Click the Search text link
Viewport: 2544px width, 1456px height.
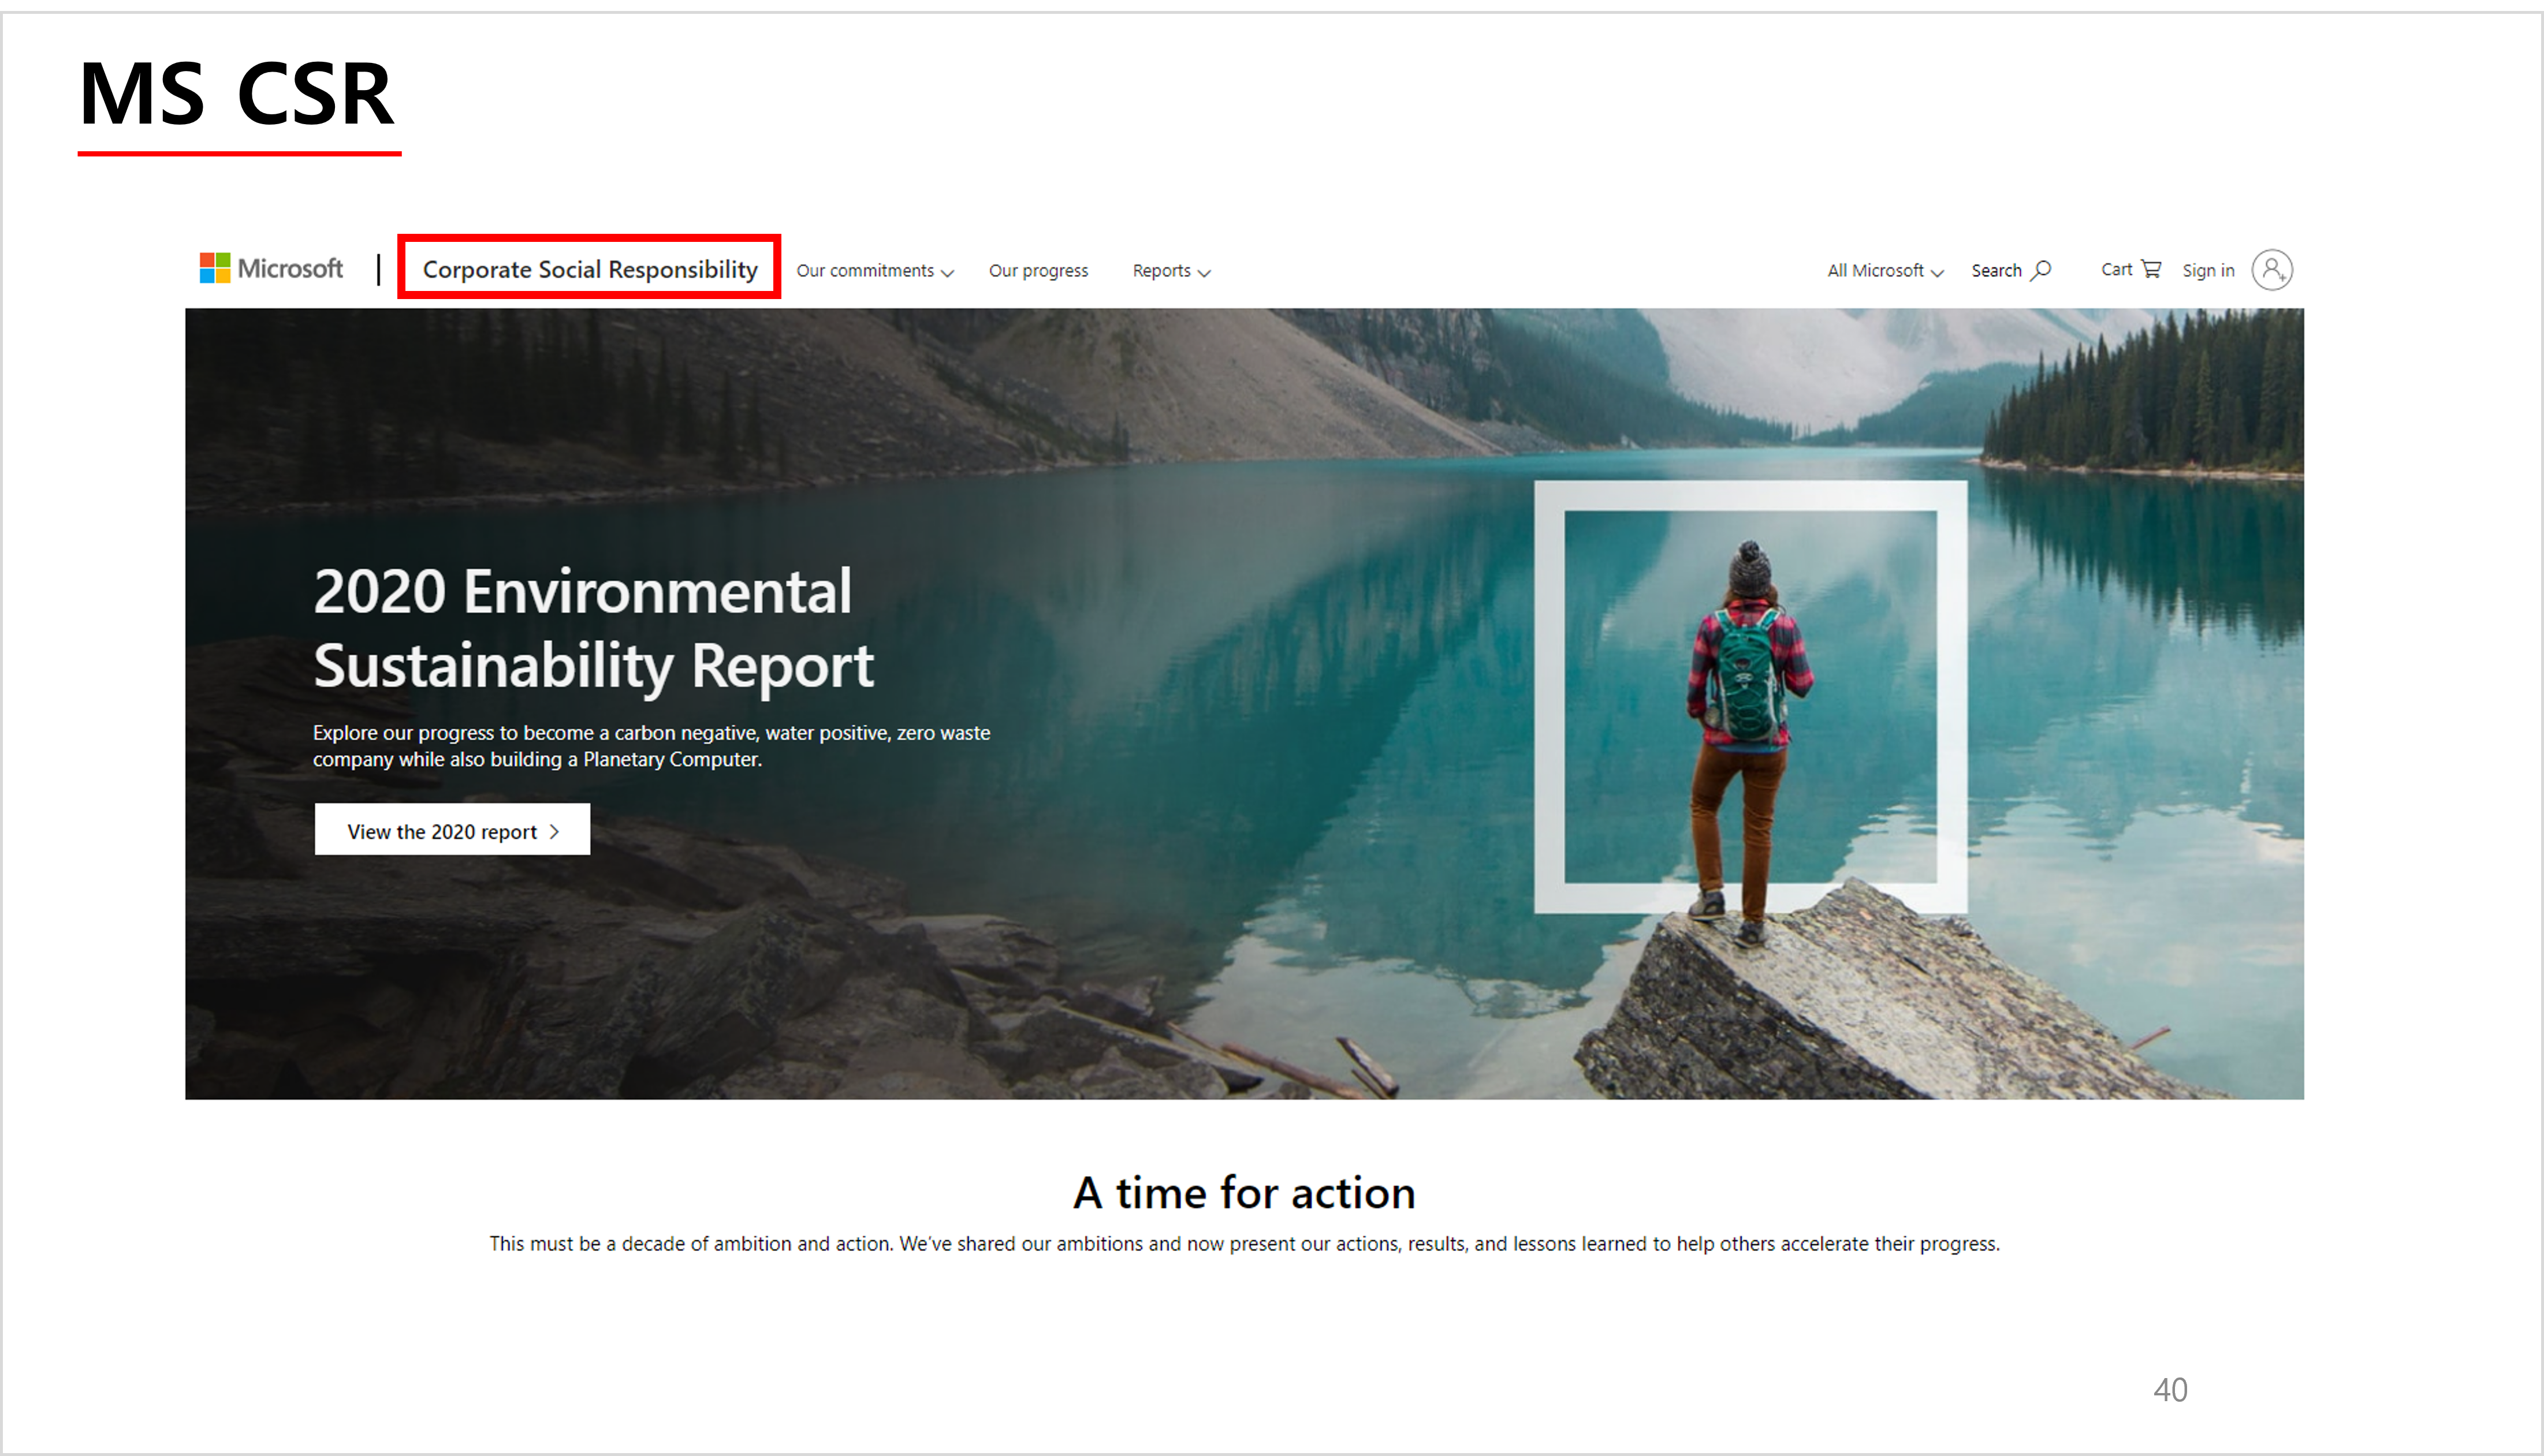point(1996,271)
